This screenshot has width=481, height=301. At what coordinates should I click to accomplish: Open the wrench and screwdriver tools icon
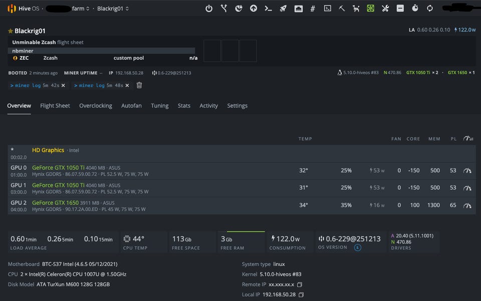click(x=385, y=9)
